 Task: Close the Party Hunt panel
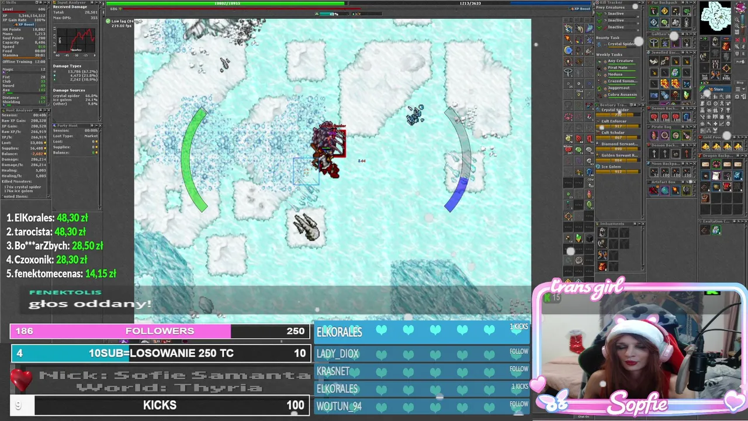(x=100, y=125)
